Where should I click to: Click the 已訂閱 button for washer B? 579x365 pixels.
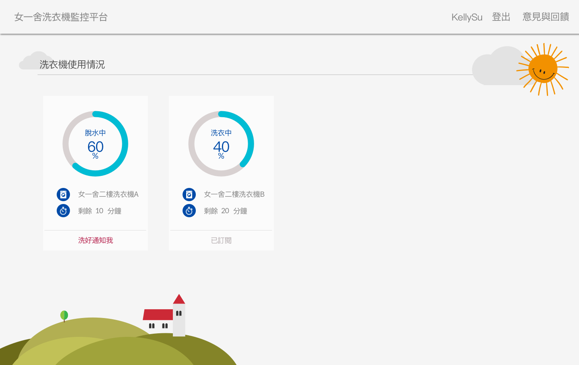(x=221, y=240)
